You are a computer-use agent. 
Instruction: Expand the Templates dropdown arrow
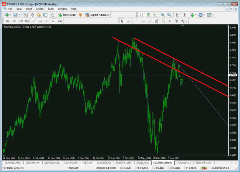point(213,15)
